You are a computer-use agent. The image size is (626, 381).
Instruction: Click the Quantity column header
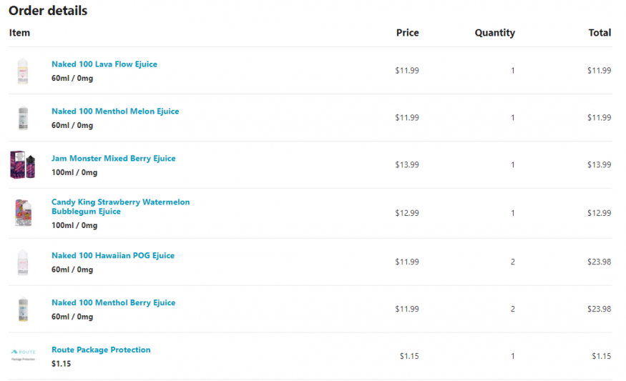pos(494,33)
